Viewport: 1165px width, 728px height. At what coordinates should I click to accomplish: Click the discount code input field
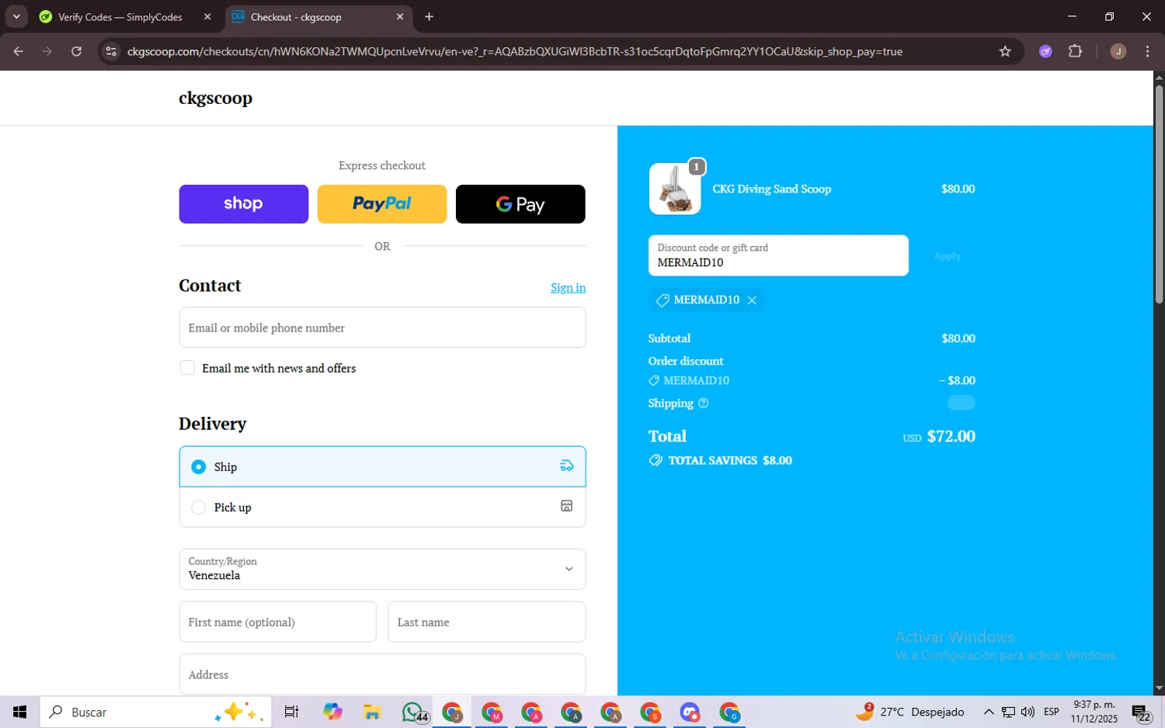click(x=778, y=255)
